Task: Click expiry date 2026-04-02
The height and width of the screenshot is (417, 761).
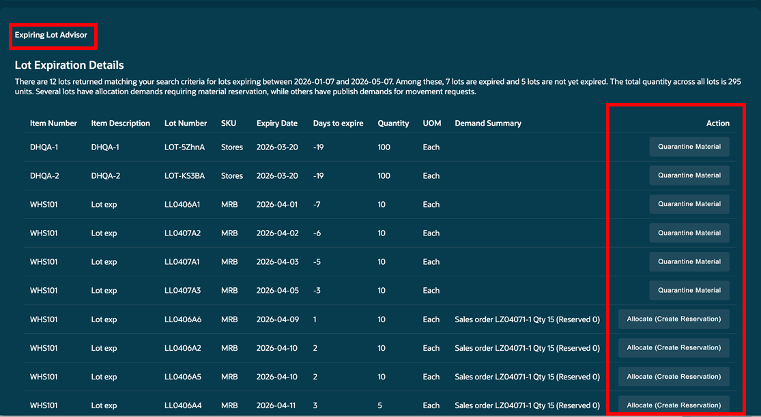Action: [277, 233]
